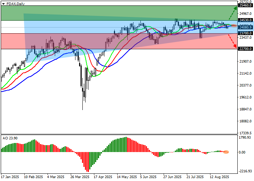Click the 18847.0 price axis value
The image size is (254, 181).
(x=245, y=109)
